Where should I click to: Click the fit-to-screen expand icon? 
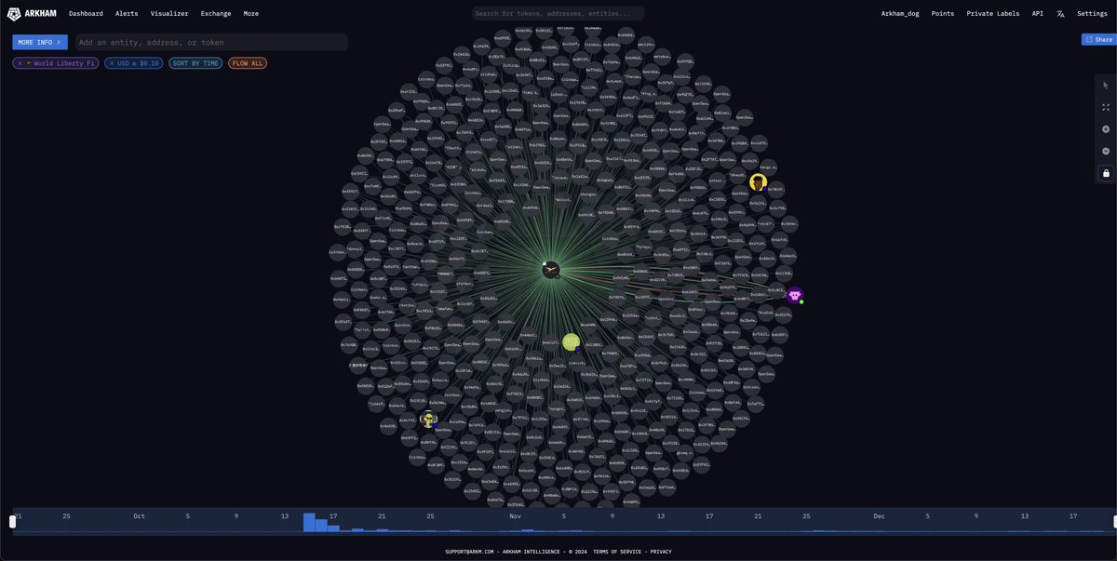[1106, 107]
